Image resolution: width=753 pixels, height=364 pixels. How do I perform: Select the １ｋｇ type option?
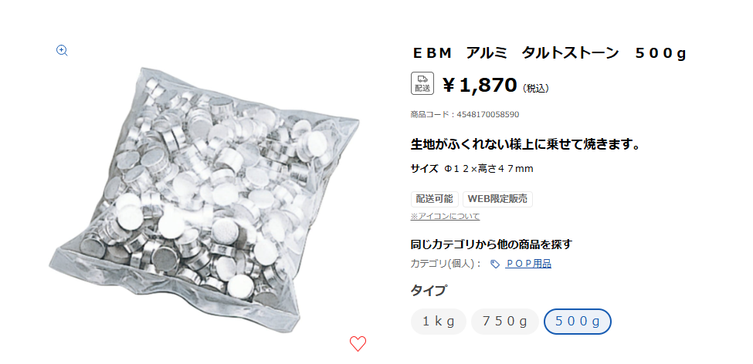point(439,322)
